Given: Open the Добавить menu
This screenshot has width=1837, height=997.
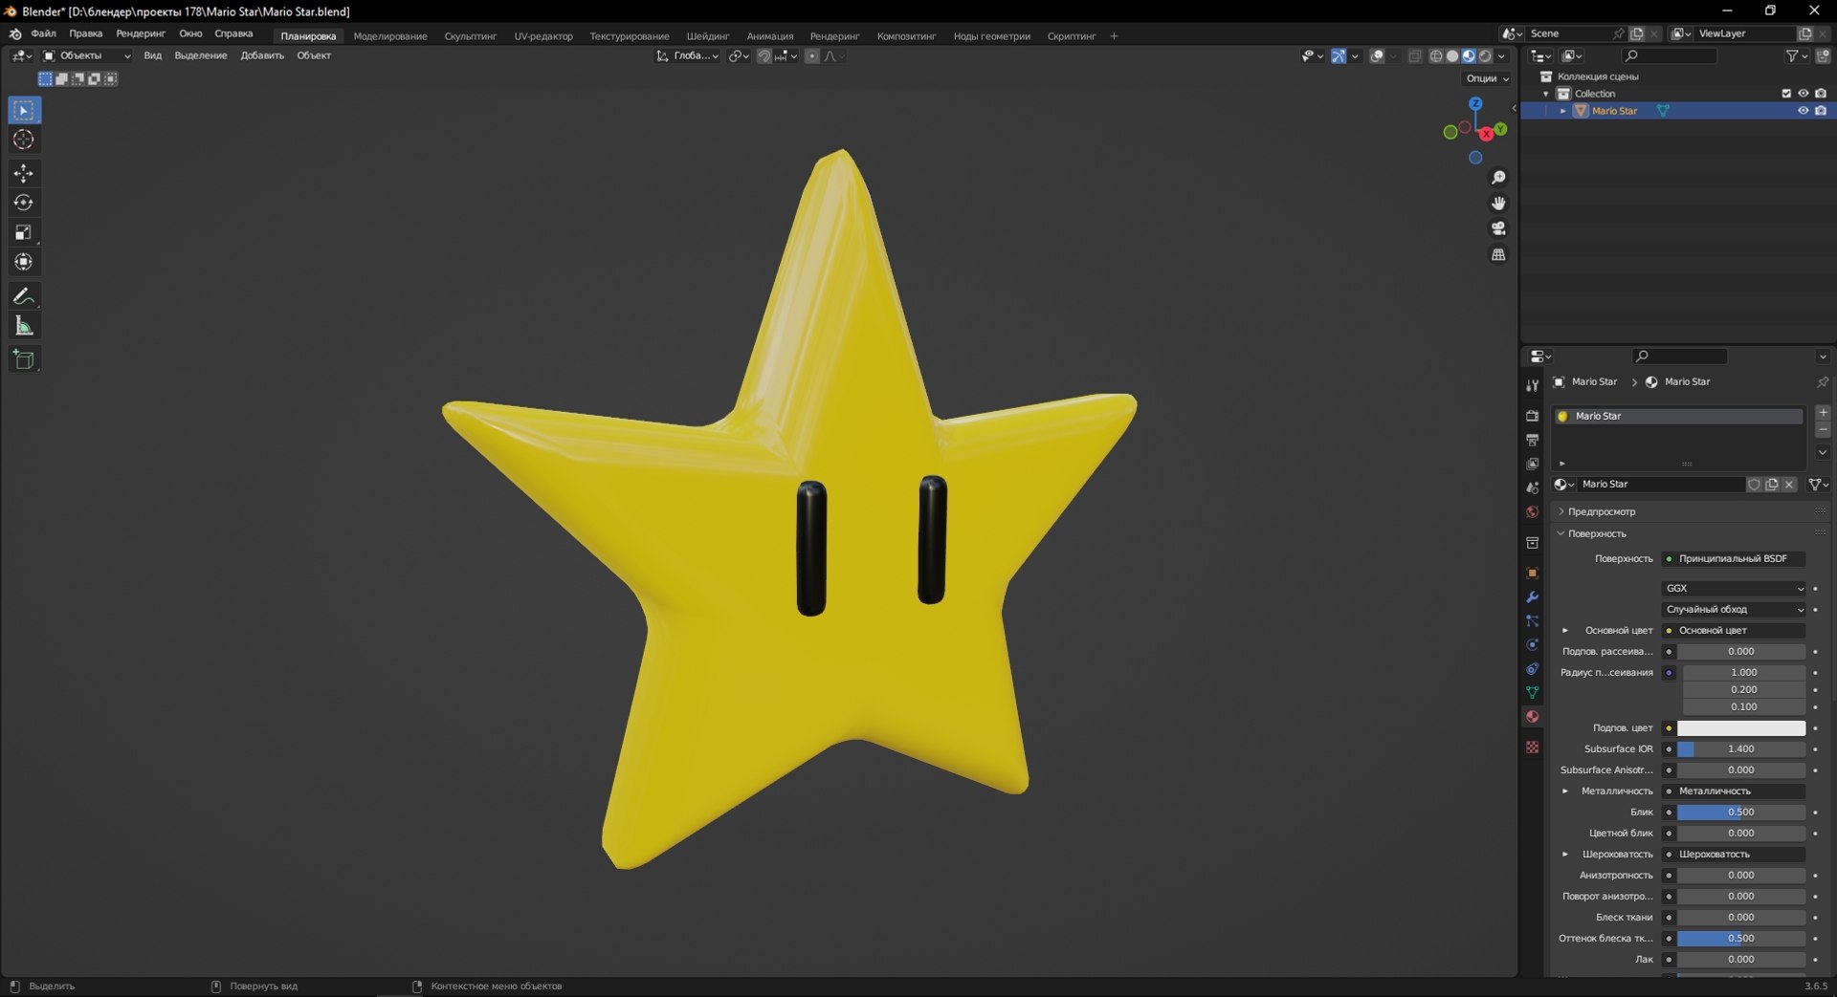Looking at the screenshot, I should [262, 55].
